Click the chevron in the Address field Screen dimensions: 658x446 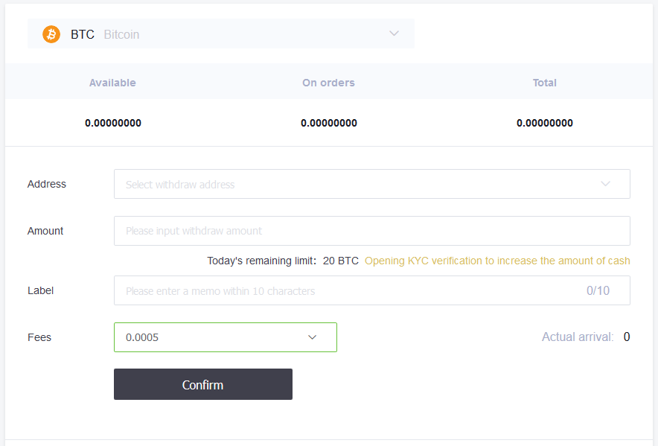click(x=605, y=184)
